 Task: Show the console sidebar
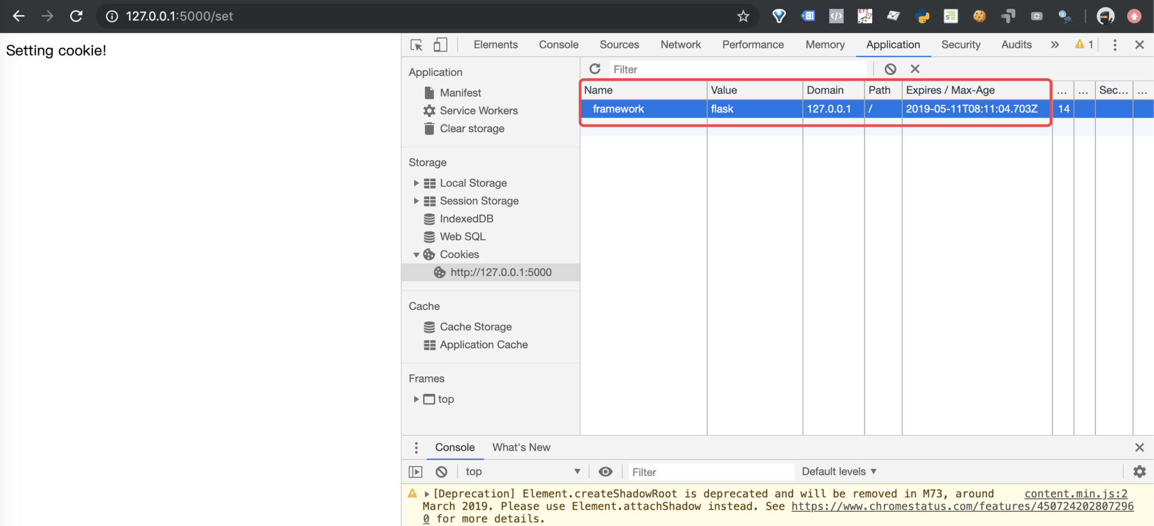pos(415,471)
